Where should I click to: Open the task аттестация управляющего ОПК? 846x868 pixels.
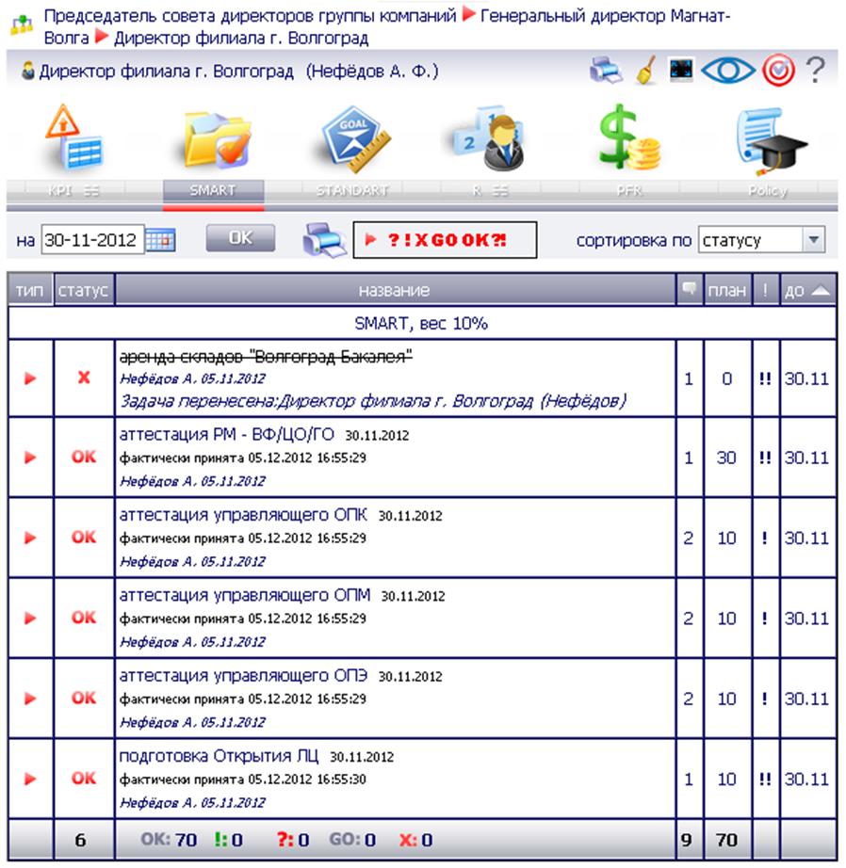[243, 515]
